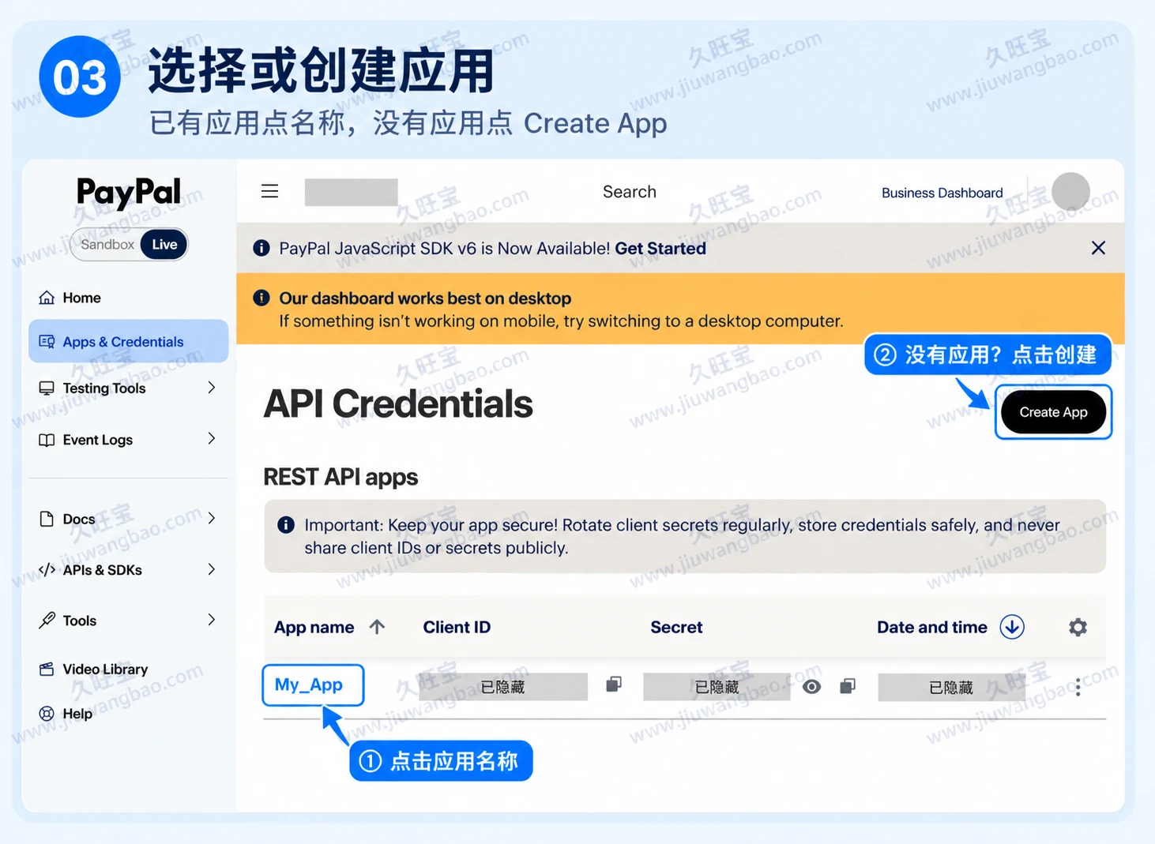Click the Secret column header
Image resolution: width=1155 pixels, height=844 pixels.
pos(676,627)
